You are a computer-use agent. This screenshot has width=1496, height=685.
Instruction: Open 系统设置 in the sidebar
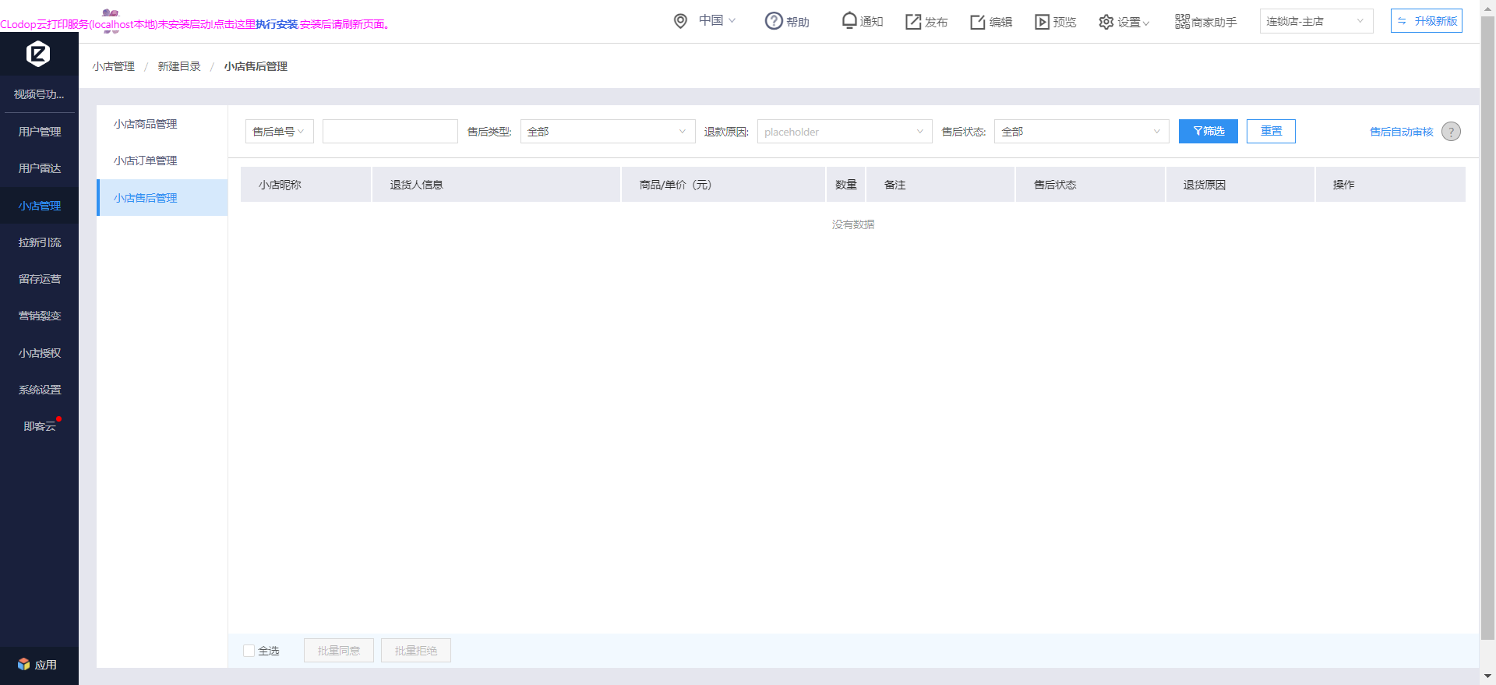[x=39, y=390]
